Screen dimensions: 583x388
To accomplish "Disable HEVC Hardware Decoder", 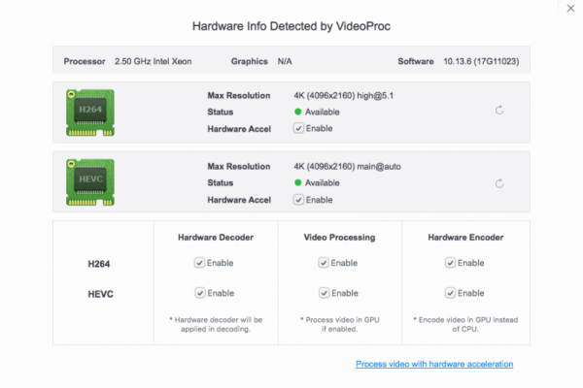I will (199, 293).
